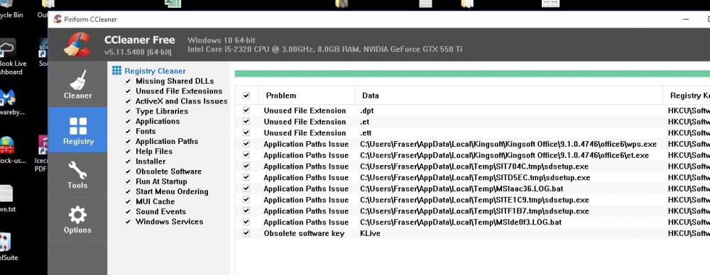Uncheck the .dpt Unused File Extension entry
Image resolution: width=710 pixels, height=275 pixels.
(x=246, y=111)
